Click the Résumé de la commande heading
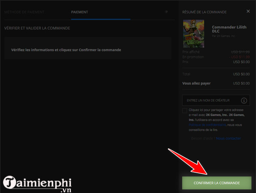Viewport: 256px width, 193px height. pyautogui.click(x=204, y=12)
